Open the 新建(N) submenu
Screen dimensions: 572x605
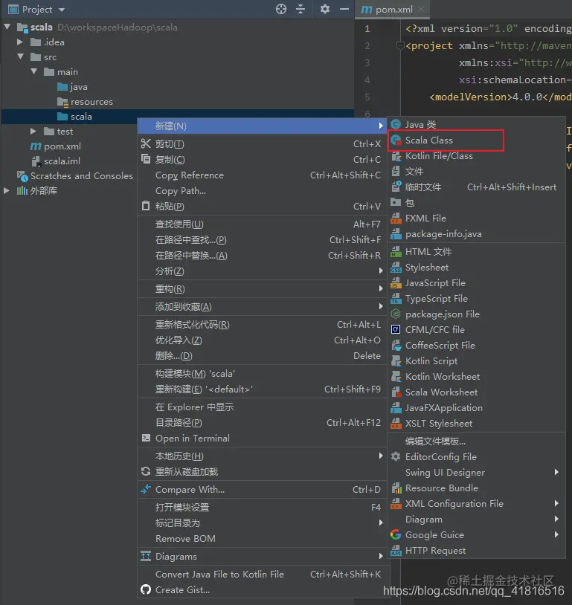tap(262, 126)
